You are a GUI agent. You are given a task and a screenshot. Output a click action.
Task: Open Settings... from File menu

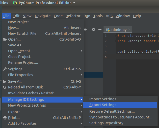pyautogui.click(x=43, y=69)
